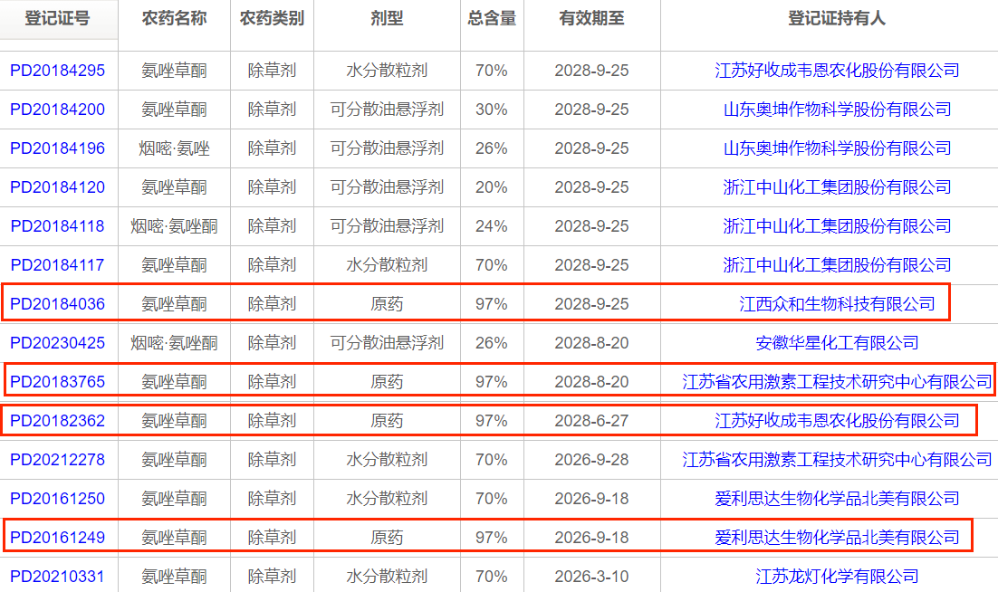Click registration number PD20230425

[x=57, y=343]
